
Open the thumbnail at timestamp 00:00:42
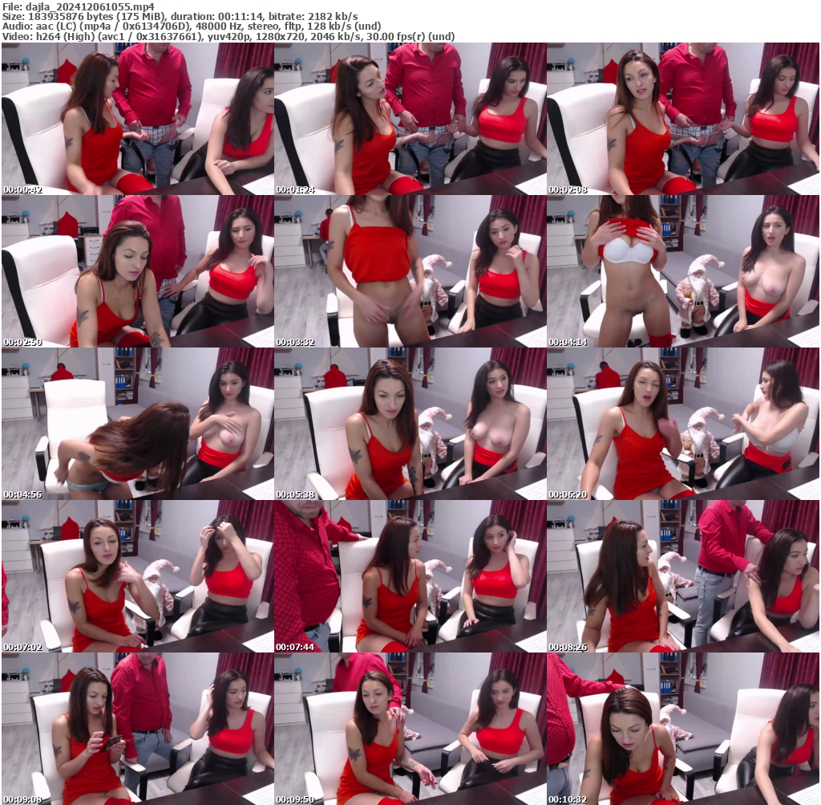(136, 118)
